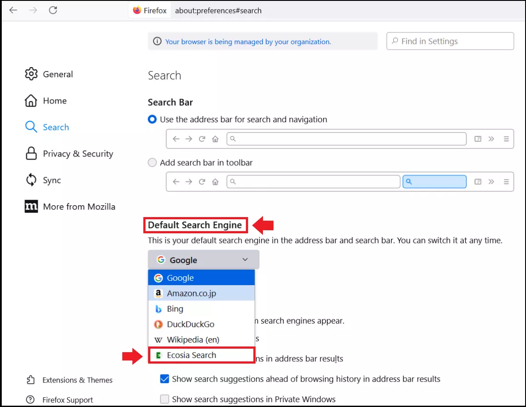The width and height of the screenshot is (526, 407).
Task: Open the Sync settings category
Action: point(43,180)
